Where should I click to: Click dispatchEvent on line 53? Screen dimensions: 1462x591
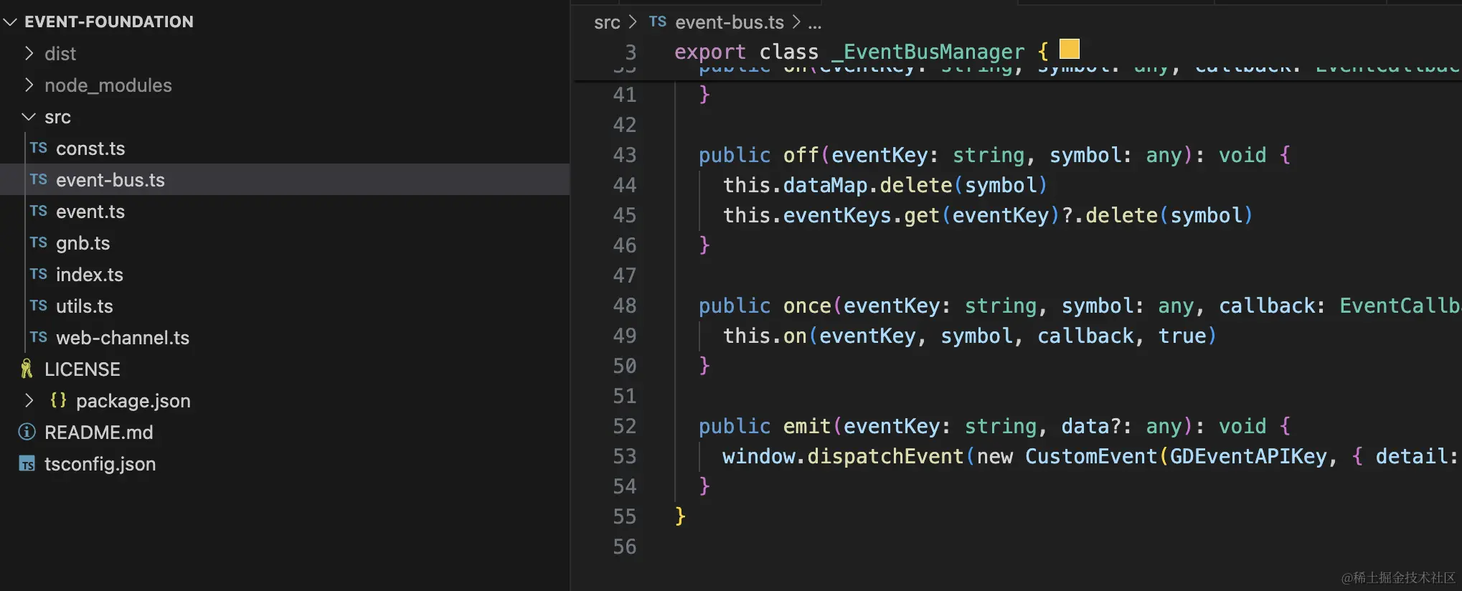tap(885, 456)
